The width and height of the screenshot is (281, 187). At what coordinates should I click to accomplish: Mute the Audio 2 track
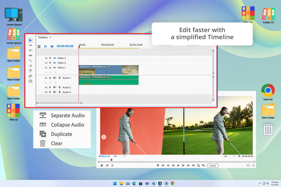tap(55, 87)
